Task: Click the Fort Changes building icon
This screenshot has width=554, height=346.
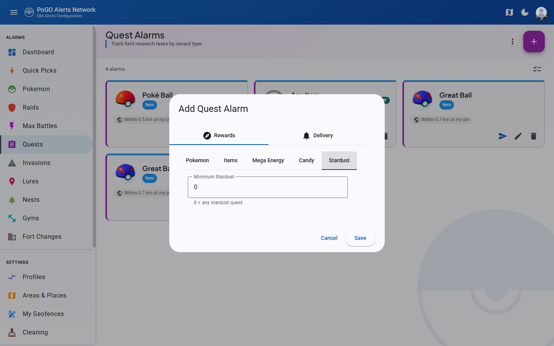Action: (12, 237)
